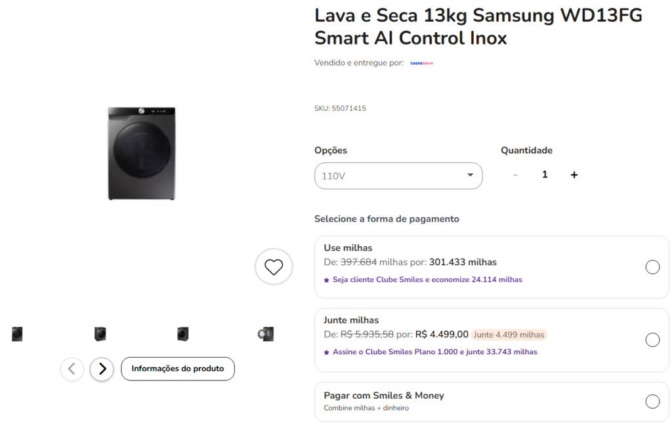Click the Casas Bahia seller logo

pyautogui.click(x=422, y=64)
